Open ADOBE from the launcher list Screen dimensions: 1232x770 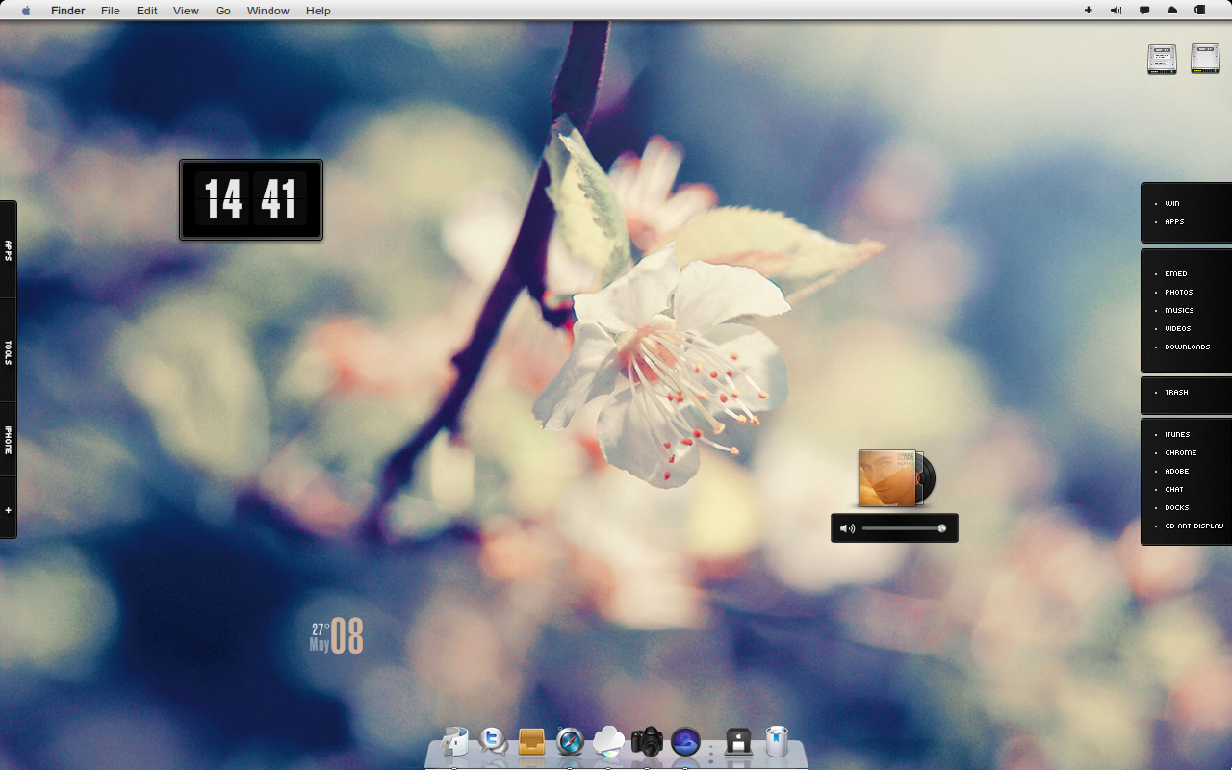(1177, 472)
